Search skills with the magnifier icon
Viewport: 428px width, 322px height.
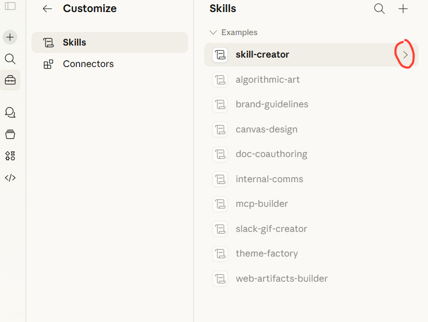379,9
